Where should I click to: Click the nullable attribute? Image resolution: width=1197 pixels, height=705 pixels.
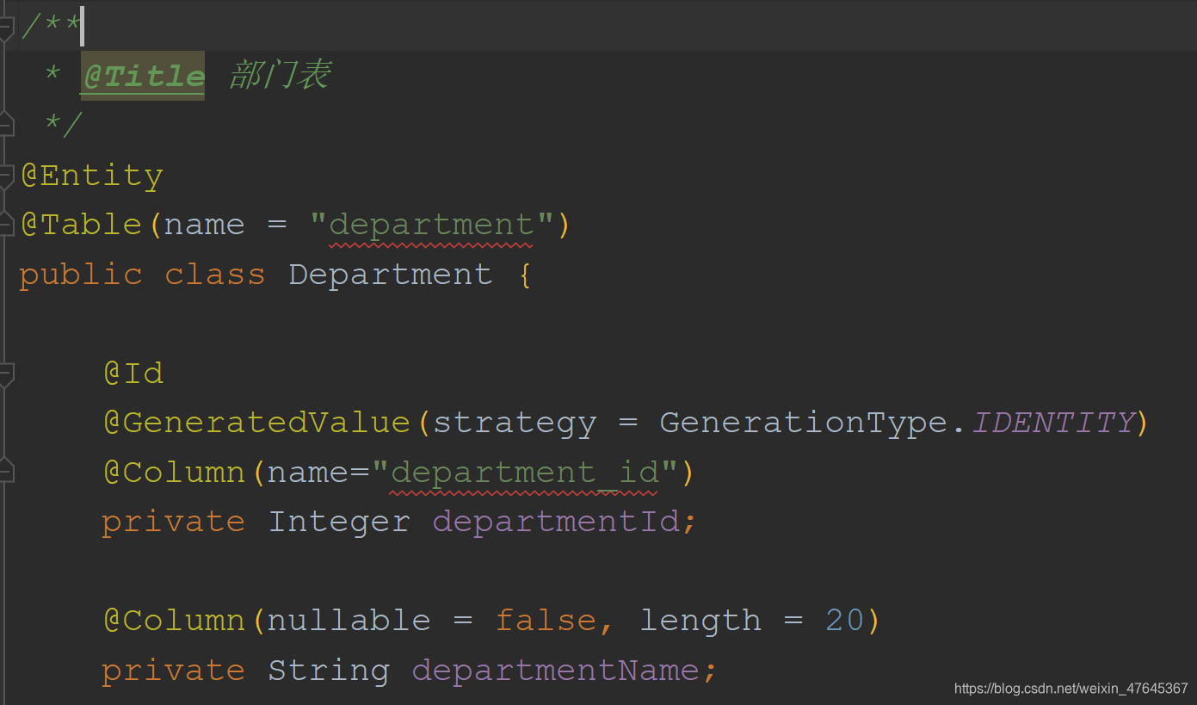tap(349, 620)
